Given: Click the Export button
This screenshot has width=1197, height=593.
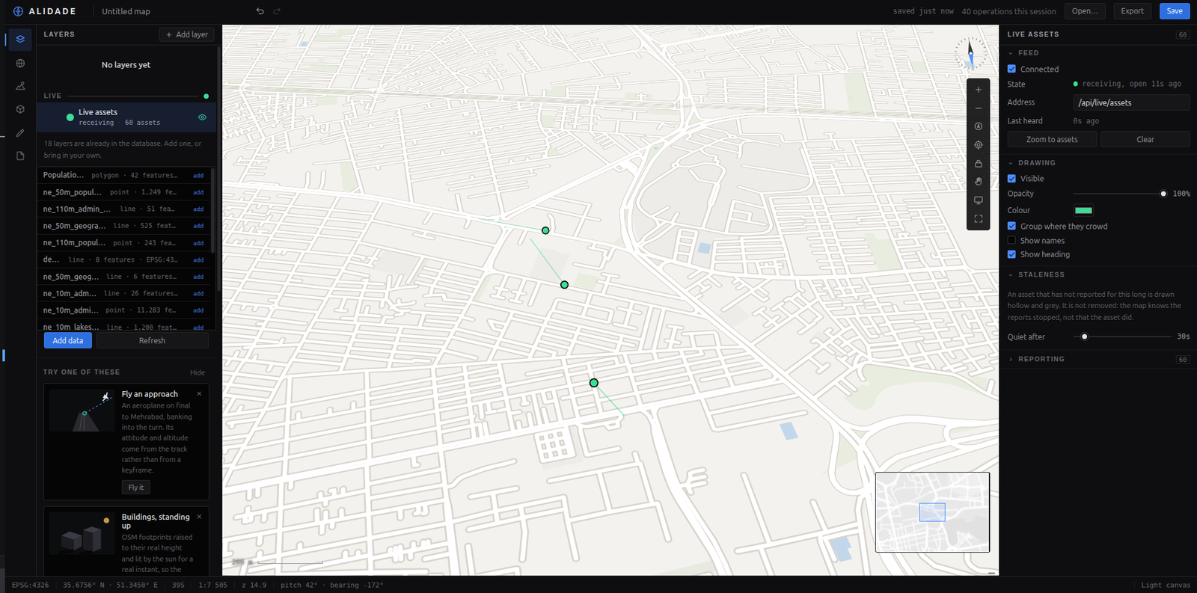Looking at the screenshot, I should coord(1132,11).
